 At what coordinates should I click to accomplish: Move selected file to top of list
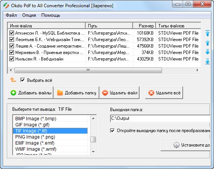[208, 33]
